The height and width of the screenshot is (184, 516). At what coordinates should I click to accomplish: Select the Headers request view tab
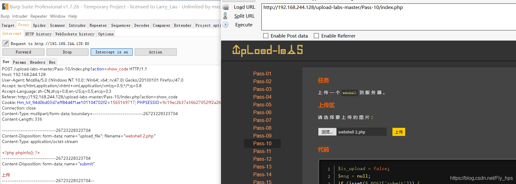tap(38, 62)
